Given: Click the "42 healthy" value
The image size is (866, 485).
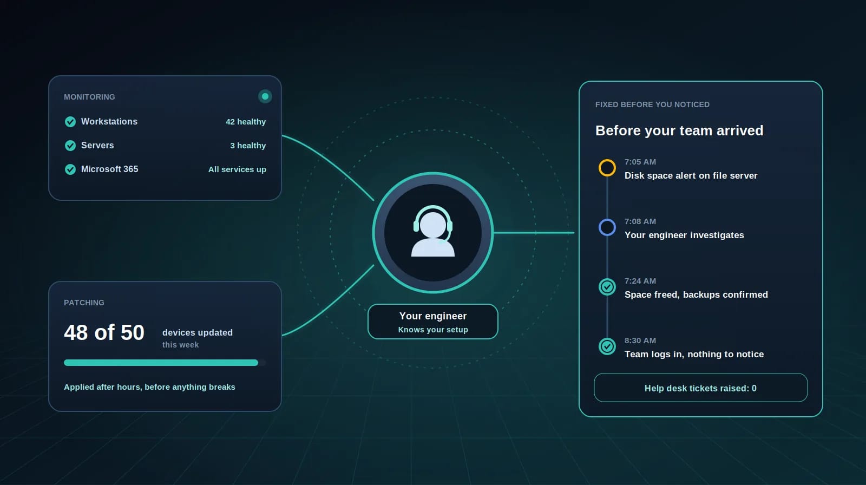Looking at the screenshot, I should 246,122.
